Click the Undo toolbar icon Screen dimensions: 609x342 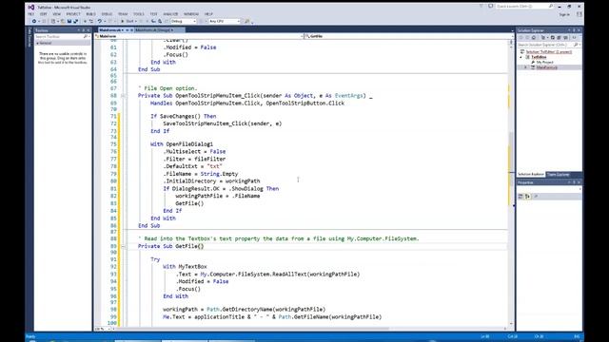pos(100,21)
